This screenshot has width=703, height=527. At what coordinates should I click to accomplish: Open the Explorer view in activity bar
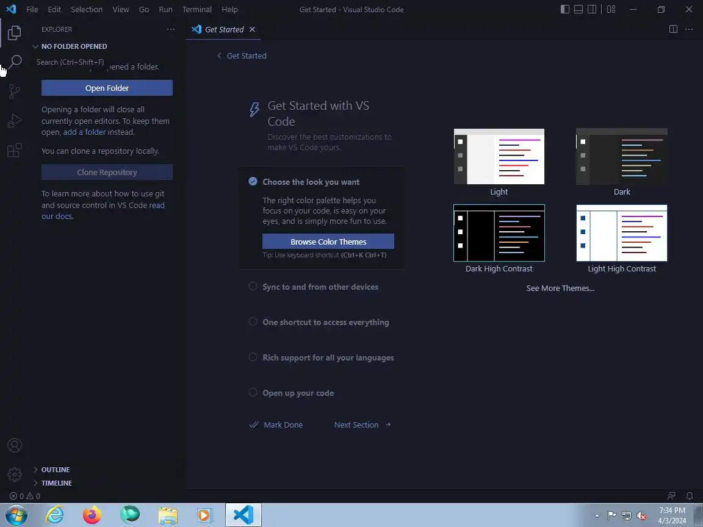pyautogui.click(x=15, y=32)
